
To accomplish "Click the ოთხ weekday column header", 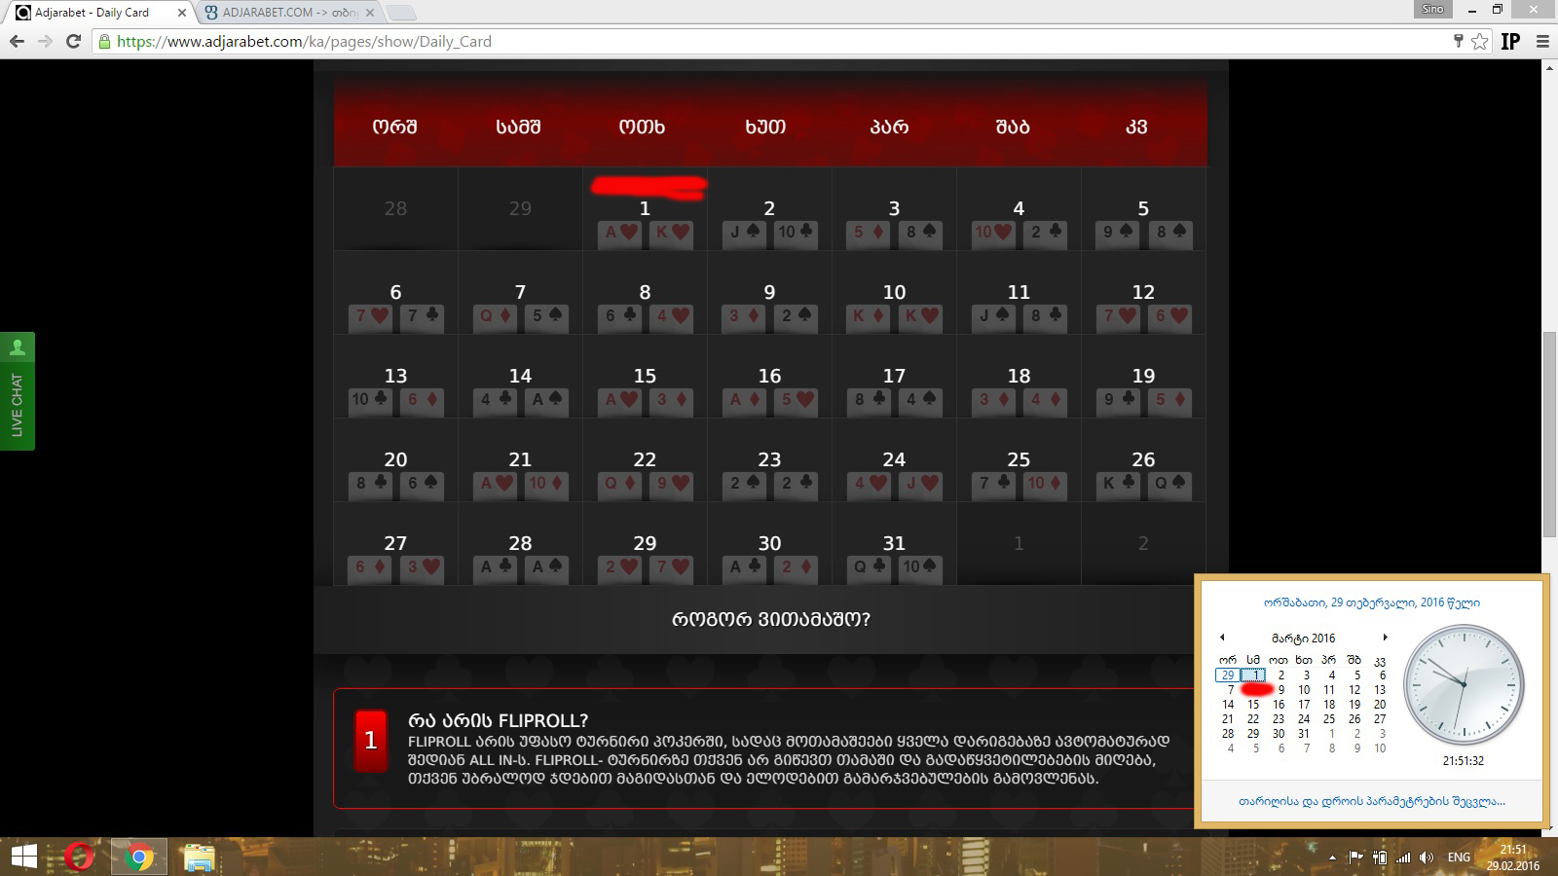I will 642,127.
